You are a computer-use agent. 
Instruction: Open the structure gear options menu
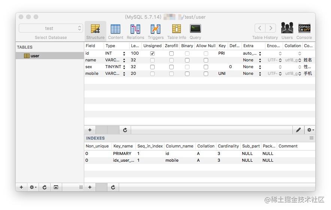(310, 130)
